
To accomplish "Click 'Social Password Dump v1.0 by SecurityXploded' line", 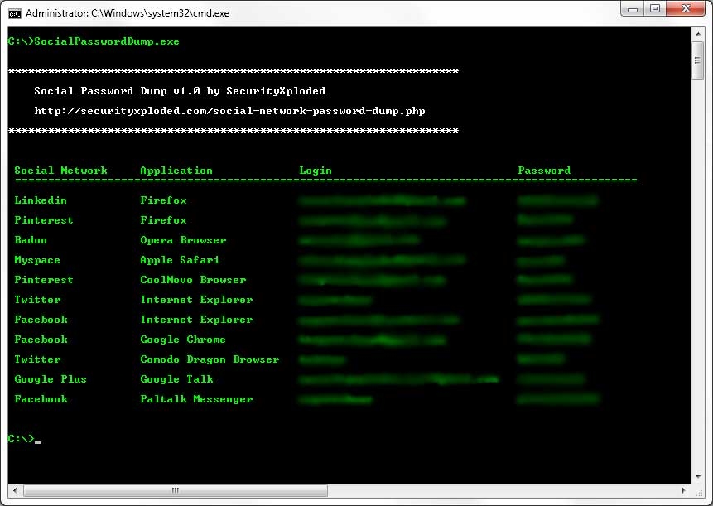I will click(x=180, y=91).
